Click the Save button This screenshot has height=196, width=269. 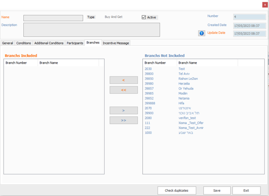(x=217, y=190)
